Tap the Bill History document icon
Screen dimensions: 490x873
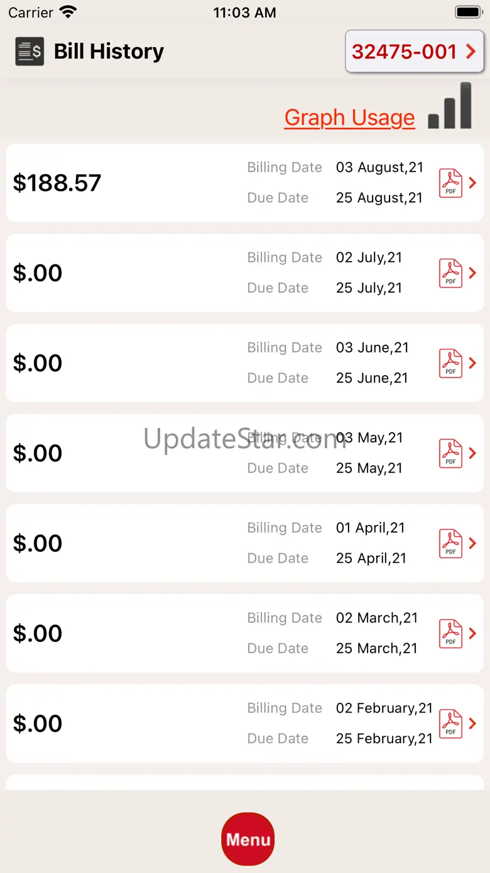pos(30,52)
